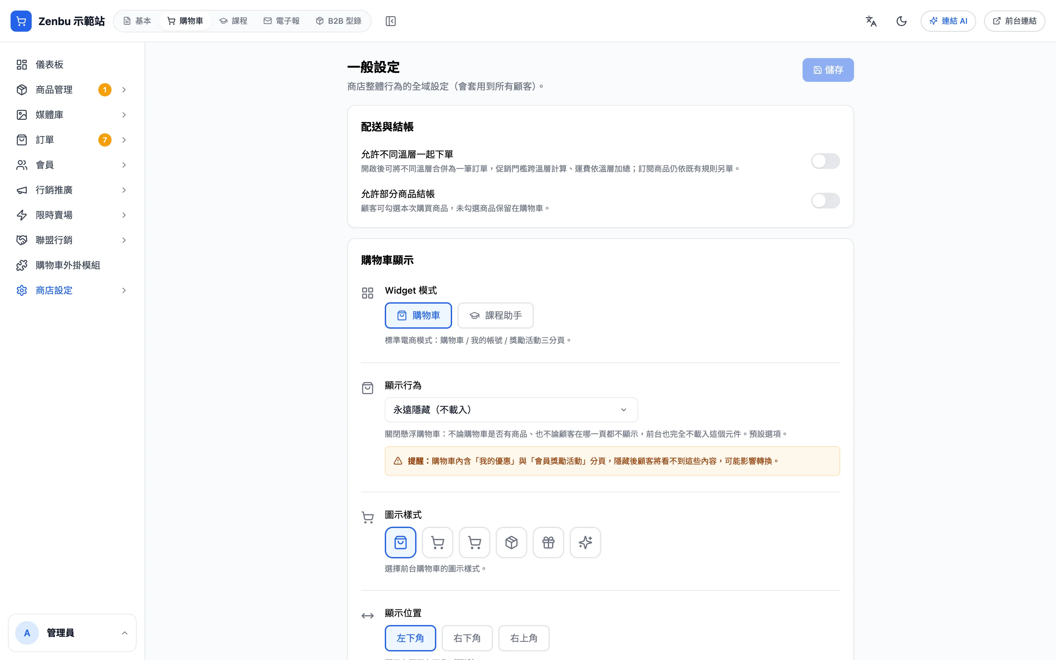Click the Zenbu shopping cart logo icon
The image size is (1056, 660).
pyautogui.click(x=21, y=21)
